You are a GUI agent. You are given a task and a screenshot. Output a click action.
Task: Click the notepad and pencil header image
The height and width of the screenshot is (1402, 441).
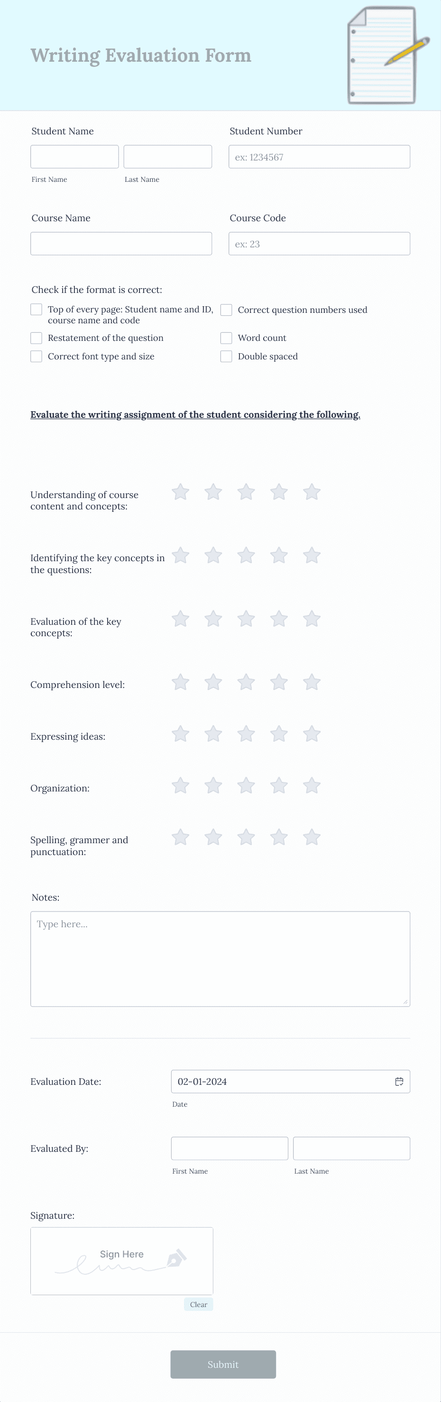(388, 55)
